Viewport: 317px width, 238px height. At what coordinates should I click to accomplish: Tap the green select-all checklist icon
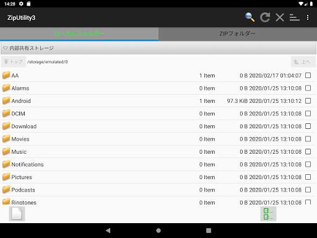pyautogui.click(x=268, y=214)
